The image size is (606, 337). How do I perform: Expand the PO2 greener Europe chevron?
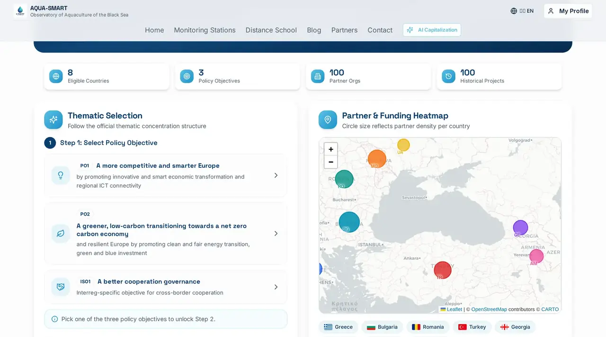click(276, 234)
